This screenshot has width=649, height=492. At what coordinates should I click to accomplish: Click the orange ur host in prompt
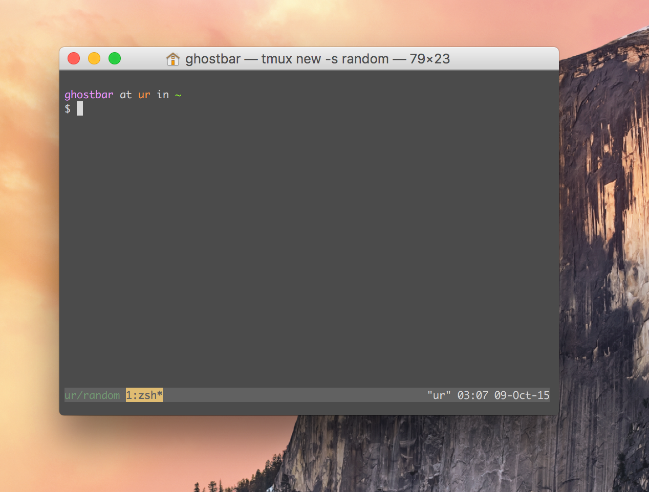point(144,95)
